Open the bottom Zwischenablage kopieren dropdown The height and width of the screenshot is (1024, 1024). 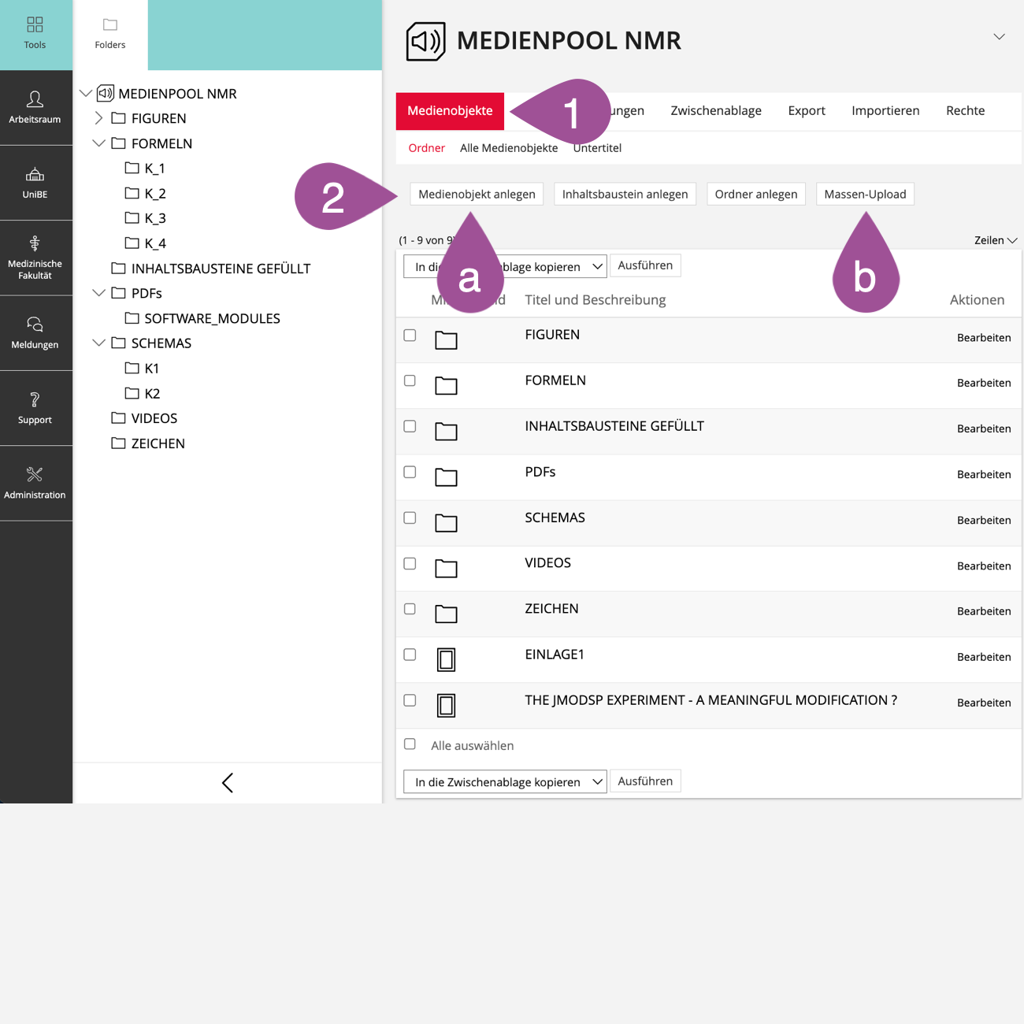[505, 781]
